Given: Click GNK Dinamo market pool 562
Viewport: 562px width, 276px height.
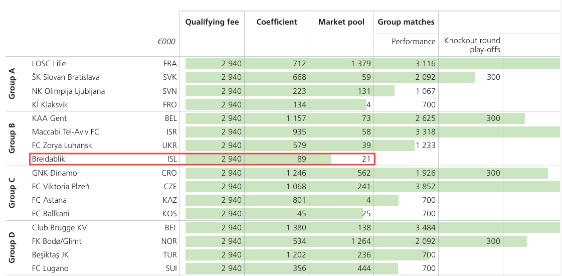Looking at the screenshot, I should point(364,173).
